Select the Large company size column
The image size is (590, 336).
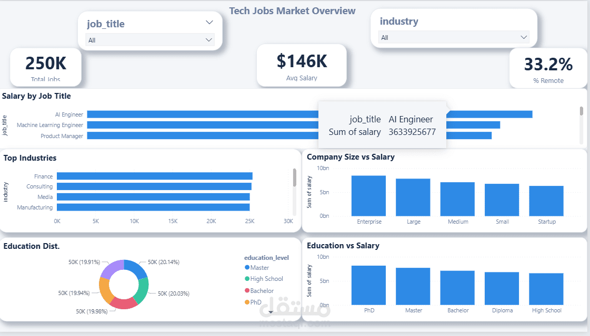413,197
